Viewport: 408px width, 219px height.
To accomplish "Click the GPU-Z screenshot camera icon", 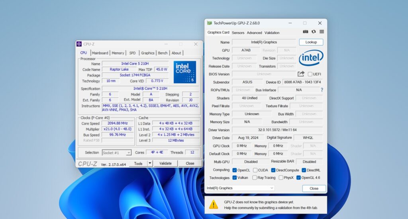I will pyautogui.click(x=306, y=32).
